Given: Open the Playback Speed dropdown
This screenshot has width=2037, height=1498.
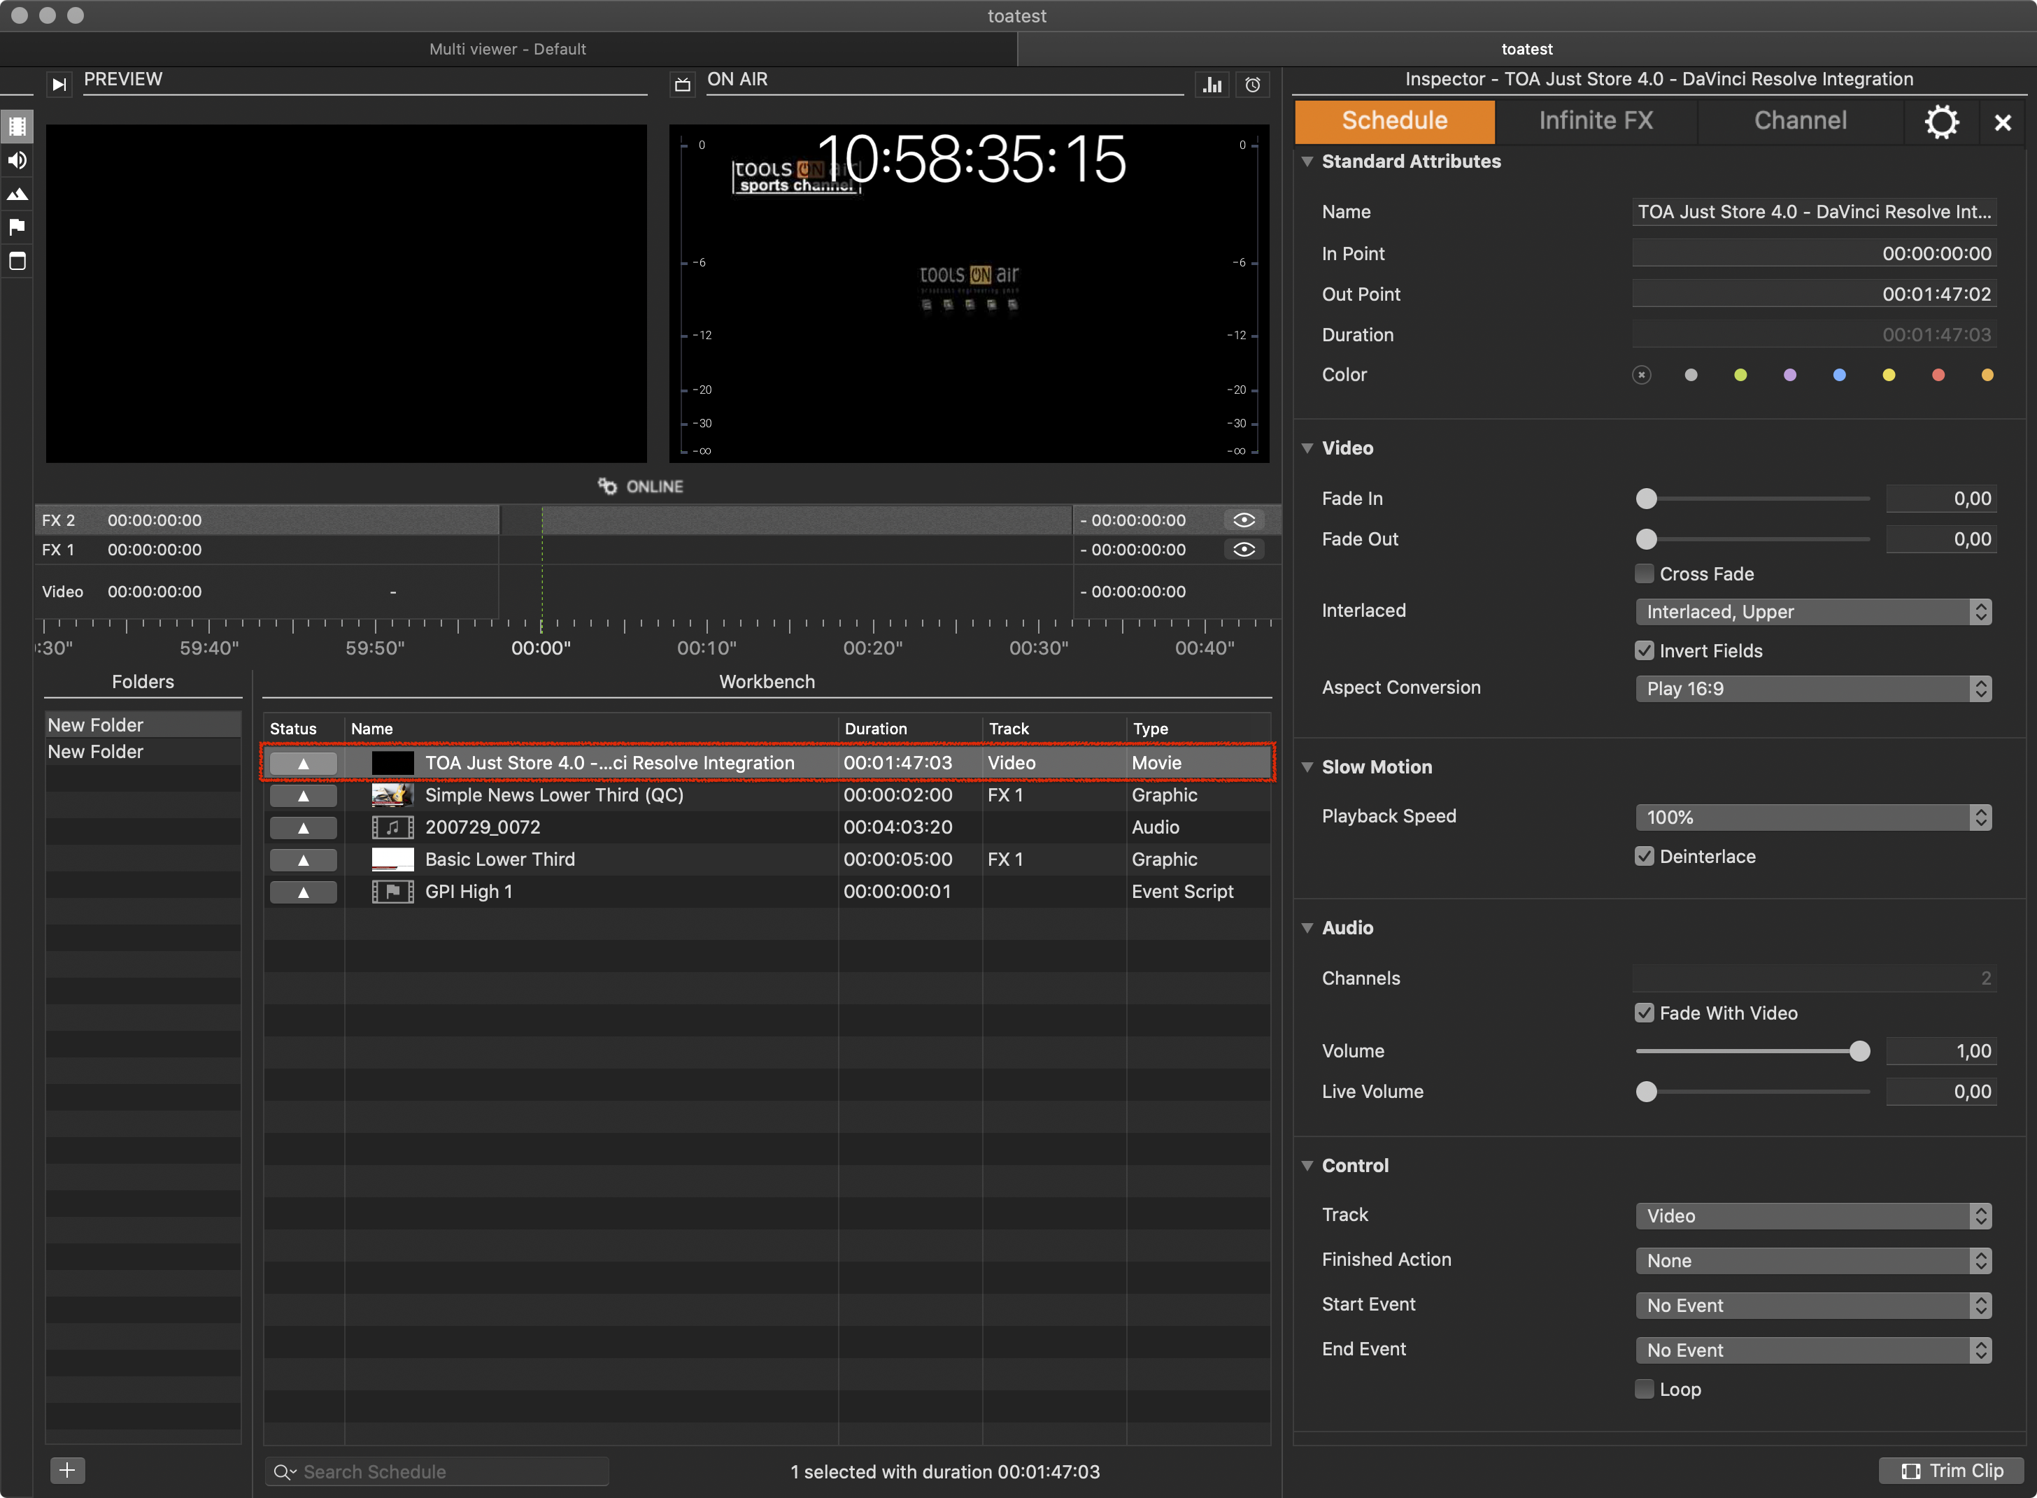Looking at the screenshot, I should point(1814,818).
